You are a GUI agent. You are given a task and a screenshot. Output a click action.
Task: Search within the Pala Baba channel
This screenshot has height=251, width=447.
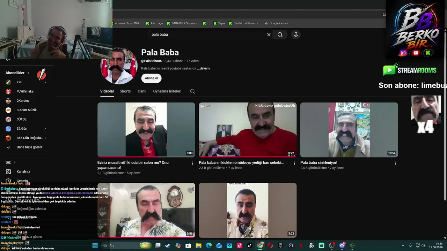coord(192,91)
